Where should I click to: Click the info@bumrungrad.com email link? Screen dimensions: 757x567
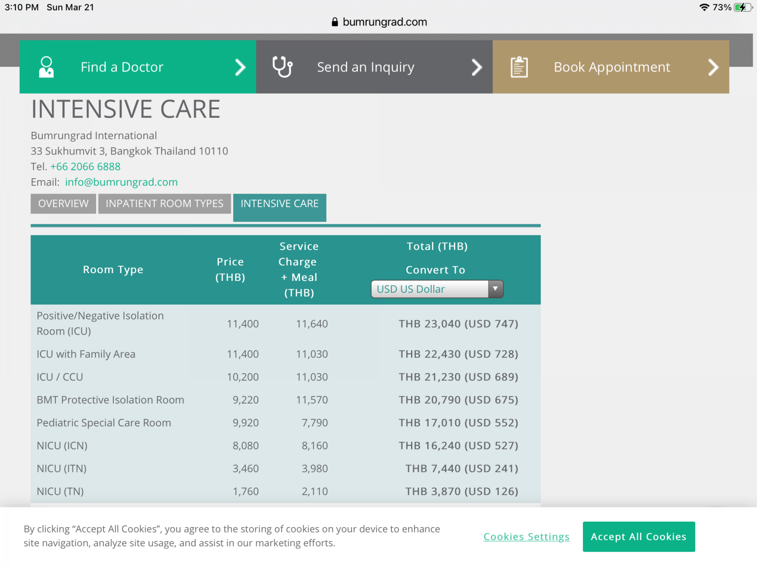click(121, 182)
